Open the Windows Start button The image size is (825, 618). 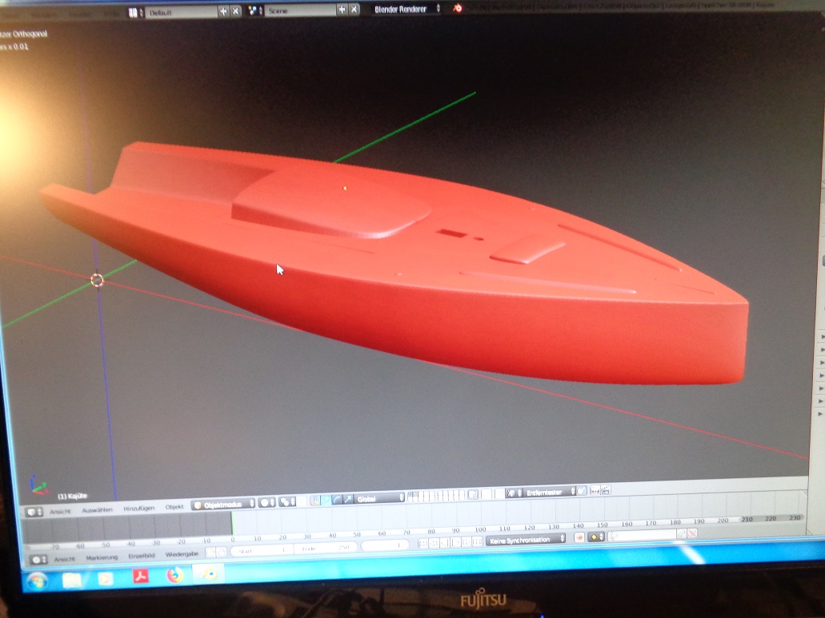click(x=38, y=581)
